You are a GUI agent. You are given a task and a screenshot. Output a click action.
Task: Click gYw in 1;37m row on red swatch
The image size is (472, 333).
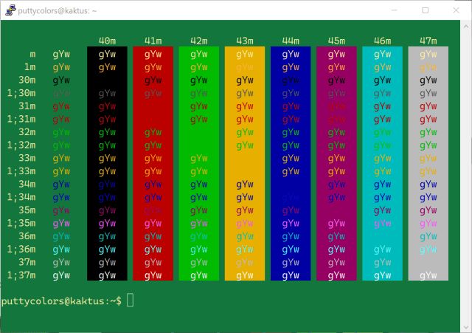click(153, 275)
